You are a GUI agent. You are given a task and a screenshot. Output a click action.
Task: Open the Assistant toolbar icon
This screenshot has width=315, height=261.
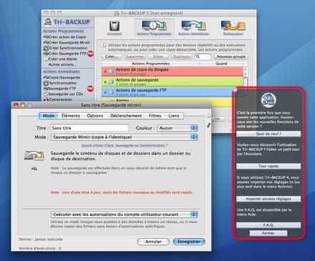[x=115, y=28]
